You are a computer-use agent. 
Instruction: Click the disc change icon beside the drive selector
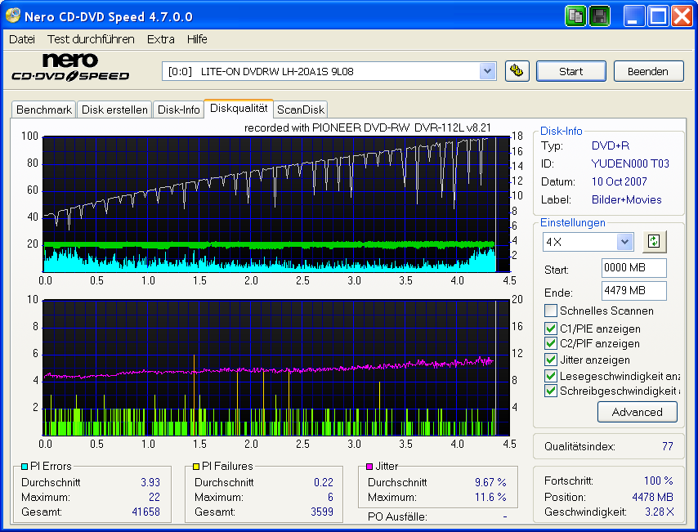[x=517, y=71]
